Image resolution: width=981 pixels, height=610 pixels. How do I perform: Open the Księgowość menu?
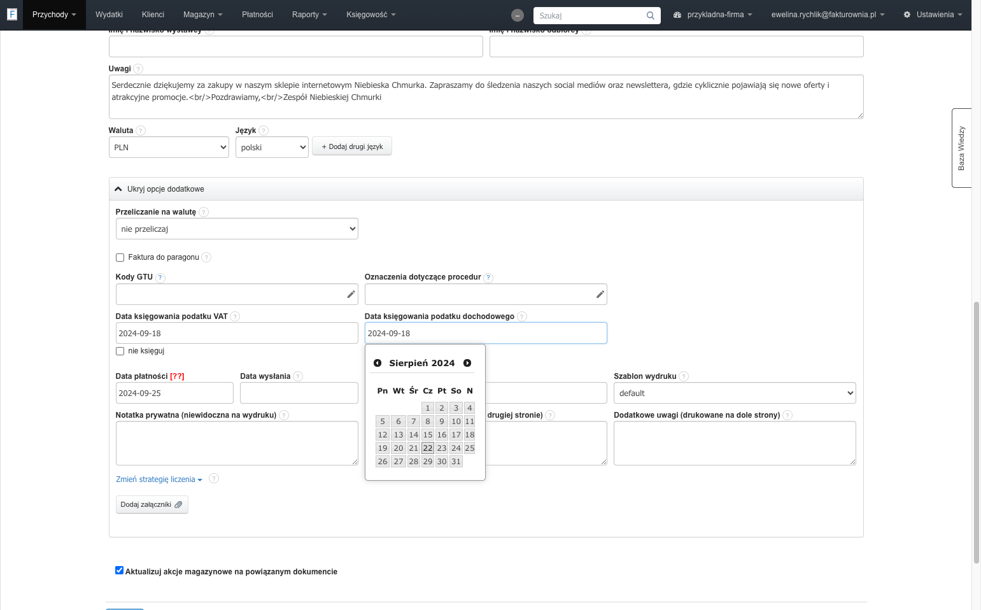coord(371,15)
